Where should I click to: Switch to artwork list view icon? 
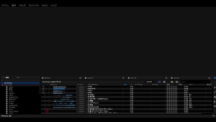(159, 82)
